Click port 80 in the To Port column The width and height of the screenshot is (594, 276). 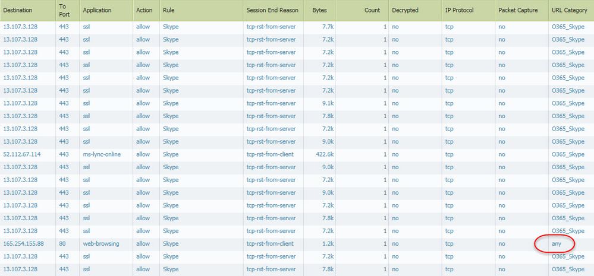[62, 243]
